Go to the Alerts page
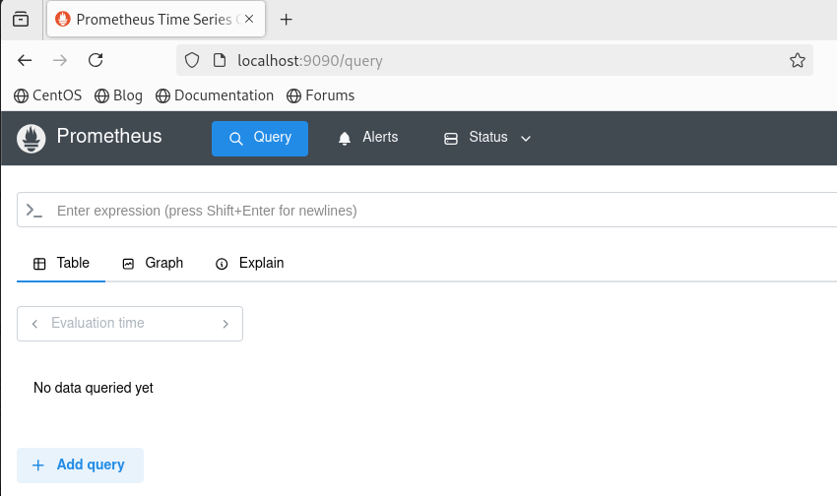 pos(368,138)
